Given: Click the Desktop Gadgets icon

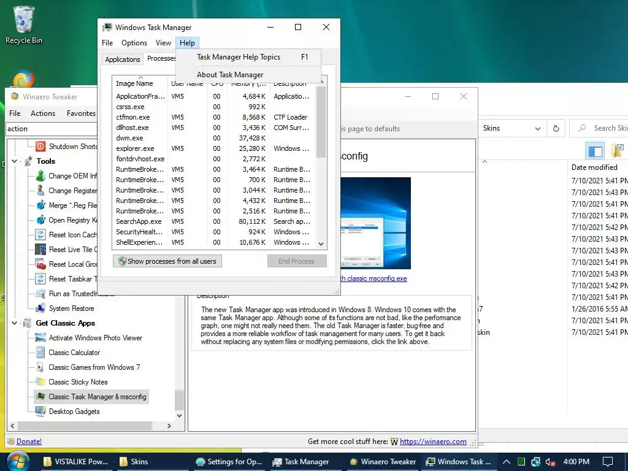Looking at the screenshot, I should (40, 412).
